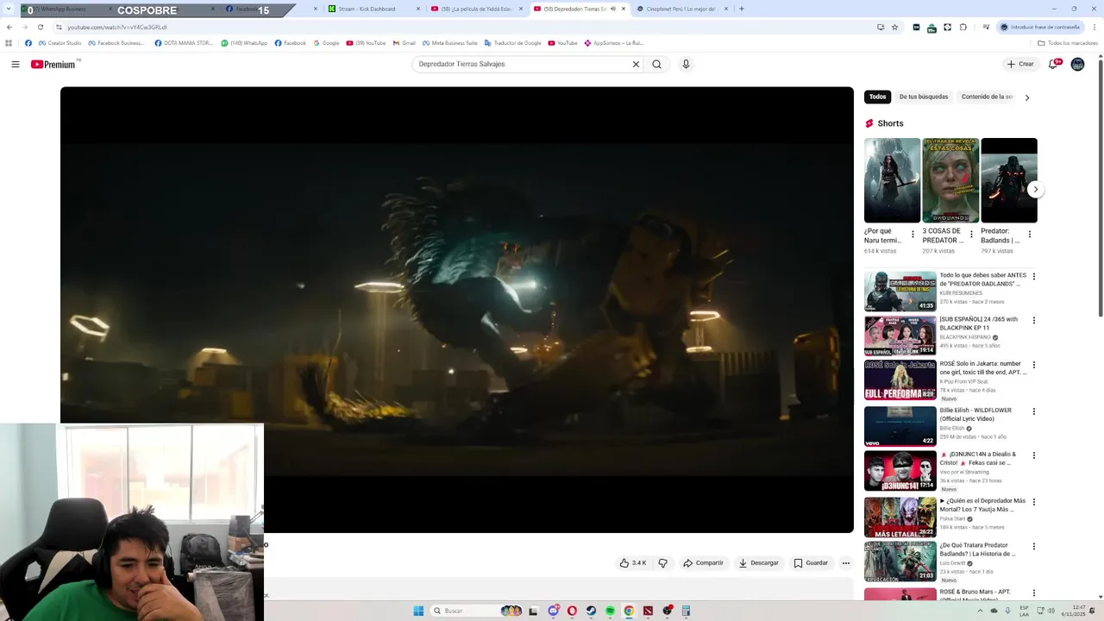Open the YouTube guide hamburger menu
The height and width of the screenshot is (621, 1104).
tap(16, 64)
